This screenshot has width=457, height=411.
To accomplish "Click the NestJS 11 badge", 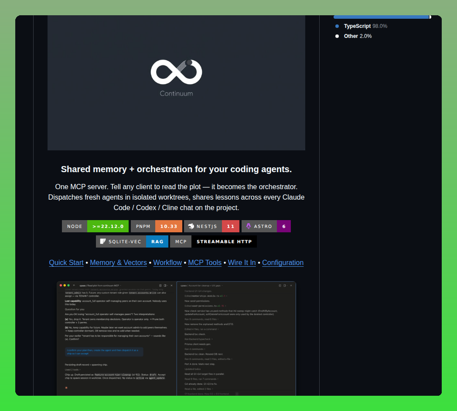I will [x=211, y=226].
